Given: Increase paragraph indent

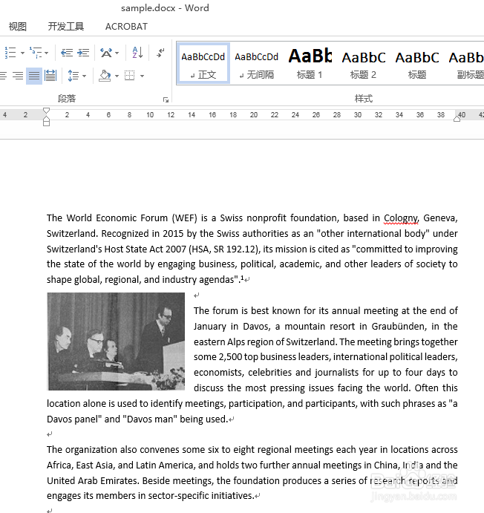Looking at the screenshot, I should 83,53.
